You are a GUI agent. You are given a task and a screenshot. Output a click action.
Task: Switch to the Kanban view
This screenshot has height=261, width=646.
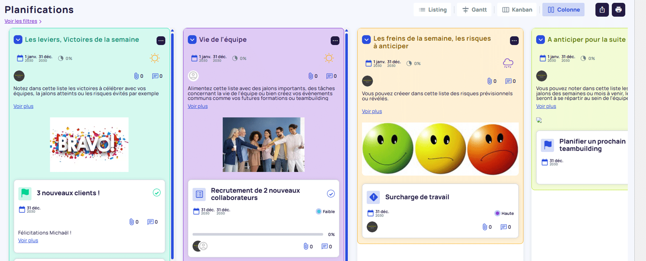(517, 10)
